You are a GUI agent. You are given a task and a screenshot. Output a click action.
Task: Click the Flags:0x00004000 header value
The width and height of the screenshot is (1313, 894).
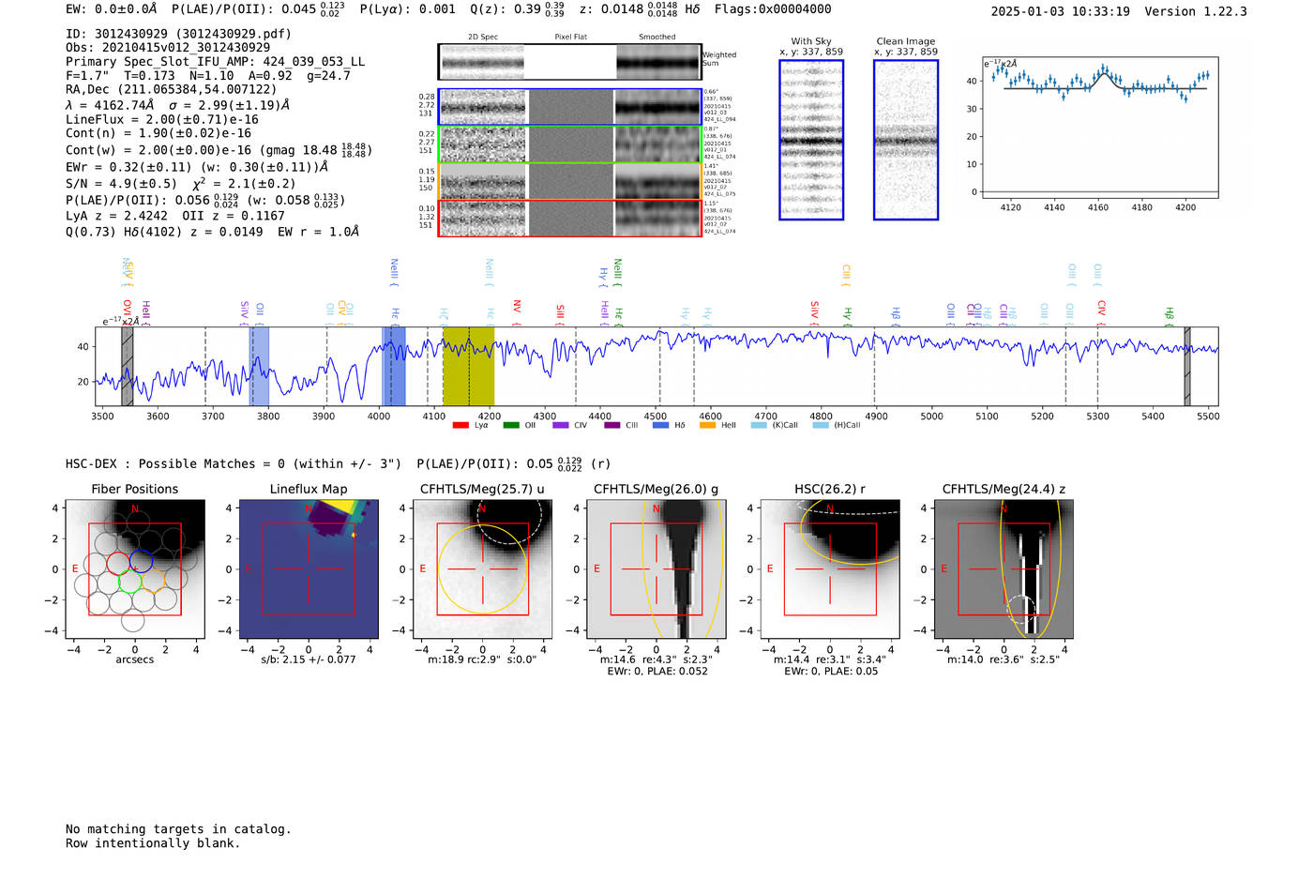[x=773, y=9]
